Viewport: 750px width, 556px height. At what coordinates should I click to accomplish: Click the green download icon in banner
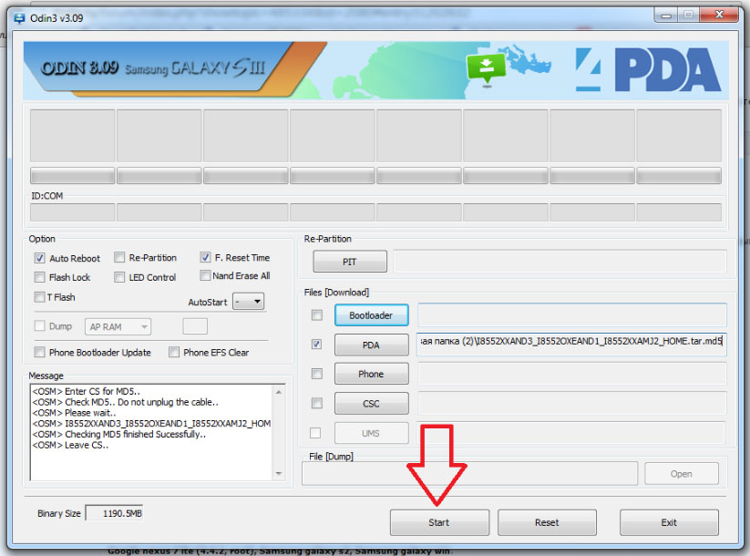tap(486, 68)
